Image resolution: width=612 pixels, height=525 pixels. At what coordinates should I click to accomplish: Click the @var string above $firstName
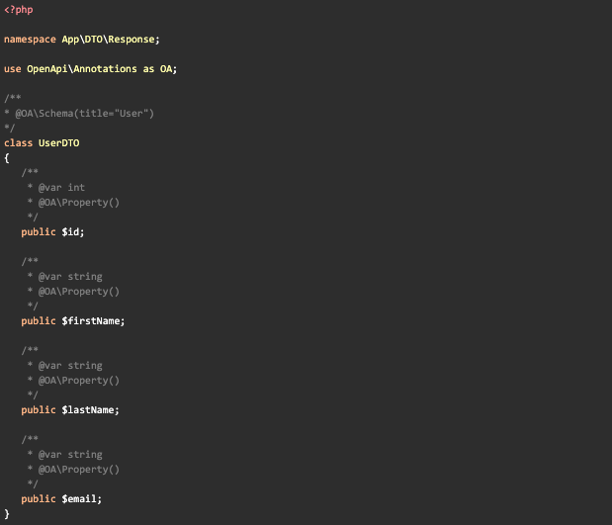tap(70, 276)
